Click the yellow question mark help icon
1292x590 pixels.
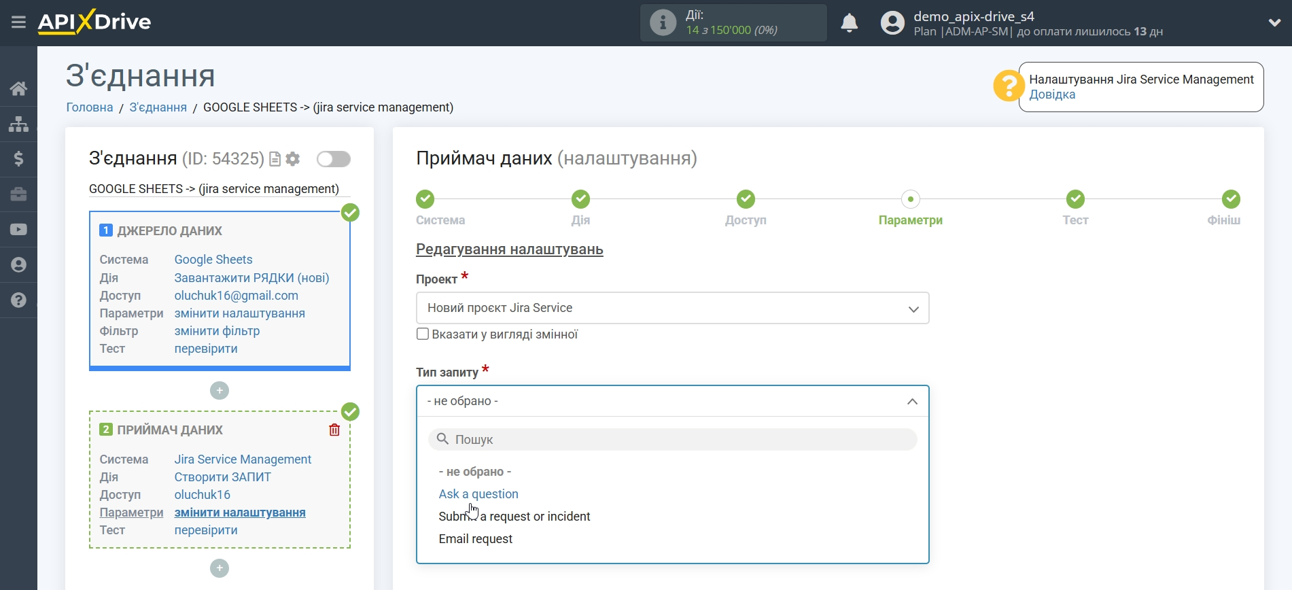[1008, 86]
